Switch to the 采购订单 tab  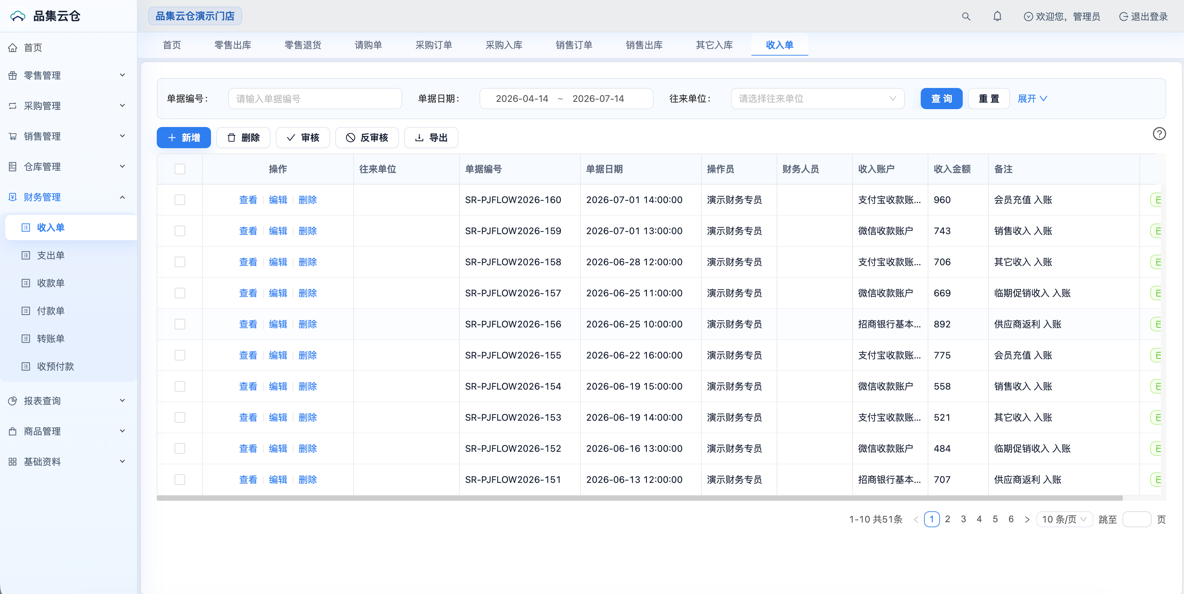[x=434, y=45]
